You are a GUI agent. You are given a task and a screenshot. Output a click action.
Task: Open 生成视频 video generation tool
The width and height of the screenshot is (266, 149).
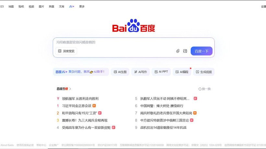point(204,72)
